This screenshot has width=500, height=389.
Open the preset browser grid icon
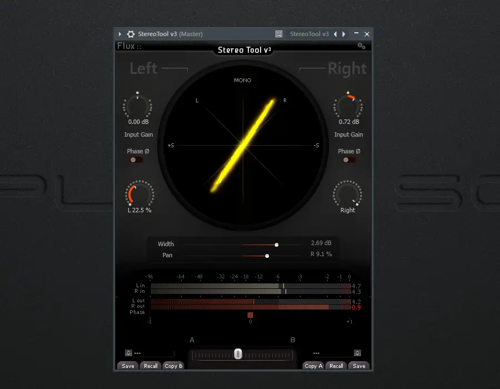pos(279,34)
